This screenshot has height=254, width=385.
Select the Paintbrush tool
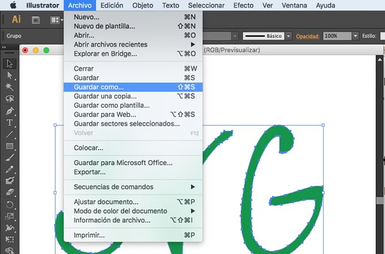coord(10,158)
